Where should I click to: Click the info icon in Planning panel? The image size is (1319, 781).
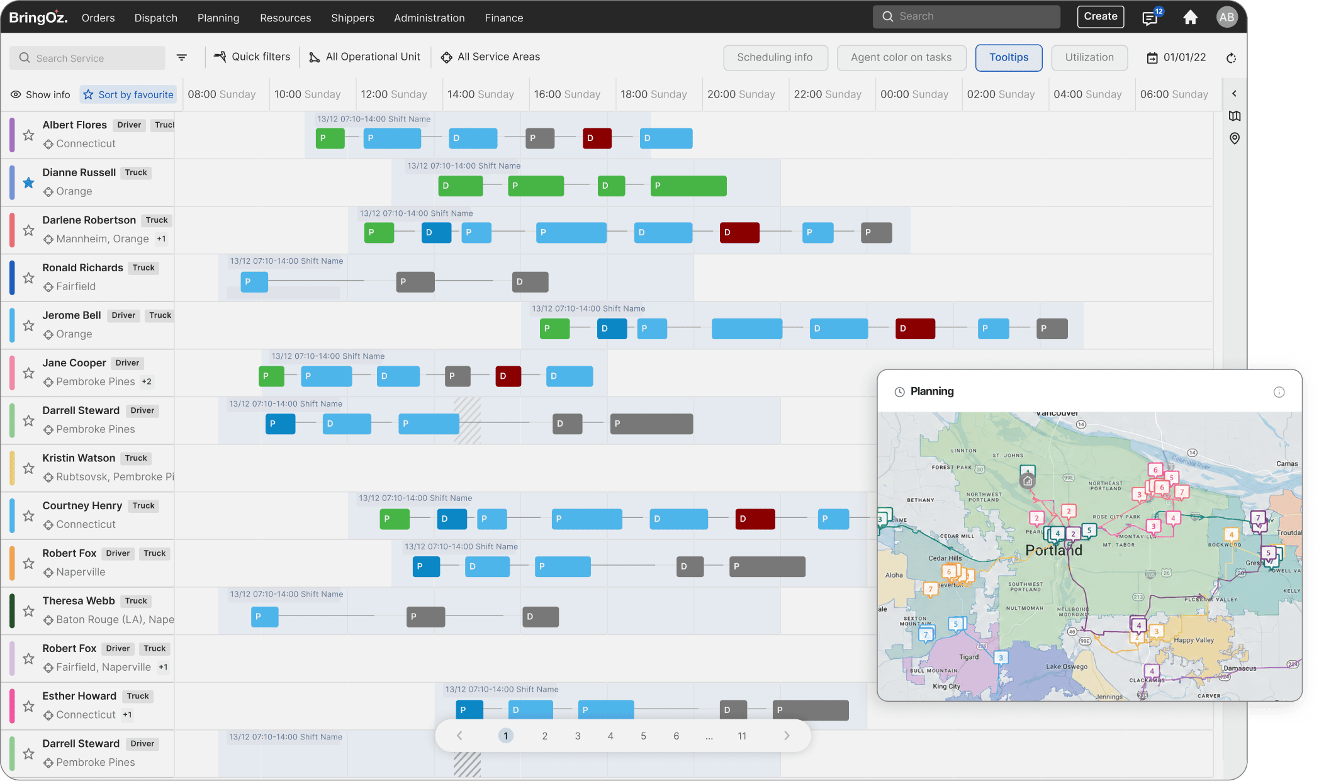tap(1279, 392)
